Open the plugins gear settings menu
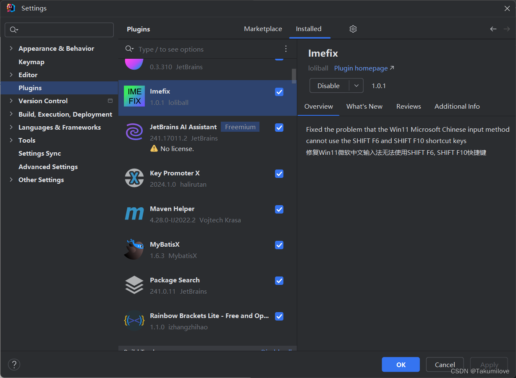Viewport: 516px width, 378px height. [x=353, y=29]
